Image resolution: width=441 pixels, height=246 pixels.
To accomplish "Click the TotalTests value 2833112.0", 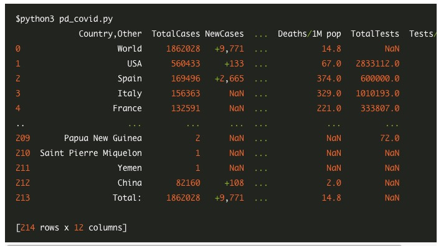I will (x=377, y=63).
